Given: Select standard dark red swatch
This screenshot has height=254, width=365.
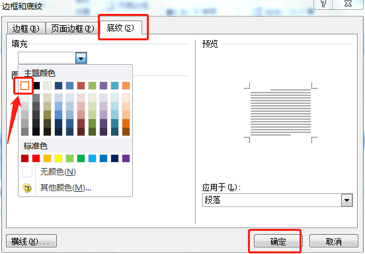Looking at the screenshot, I should point(24,158).
